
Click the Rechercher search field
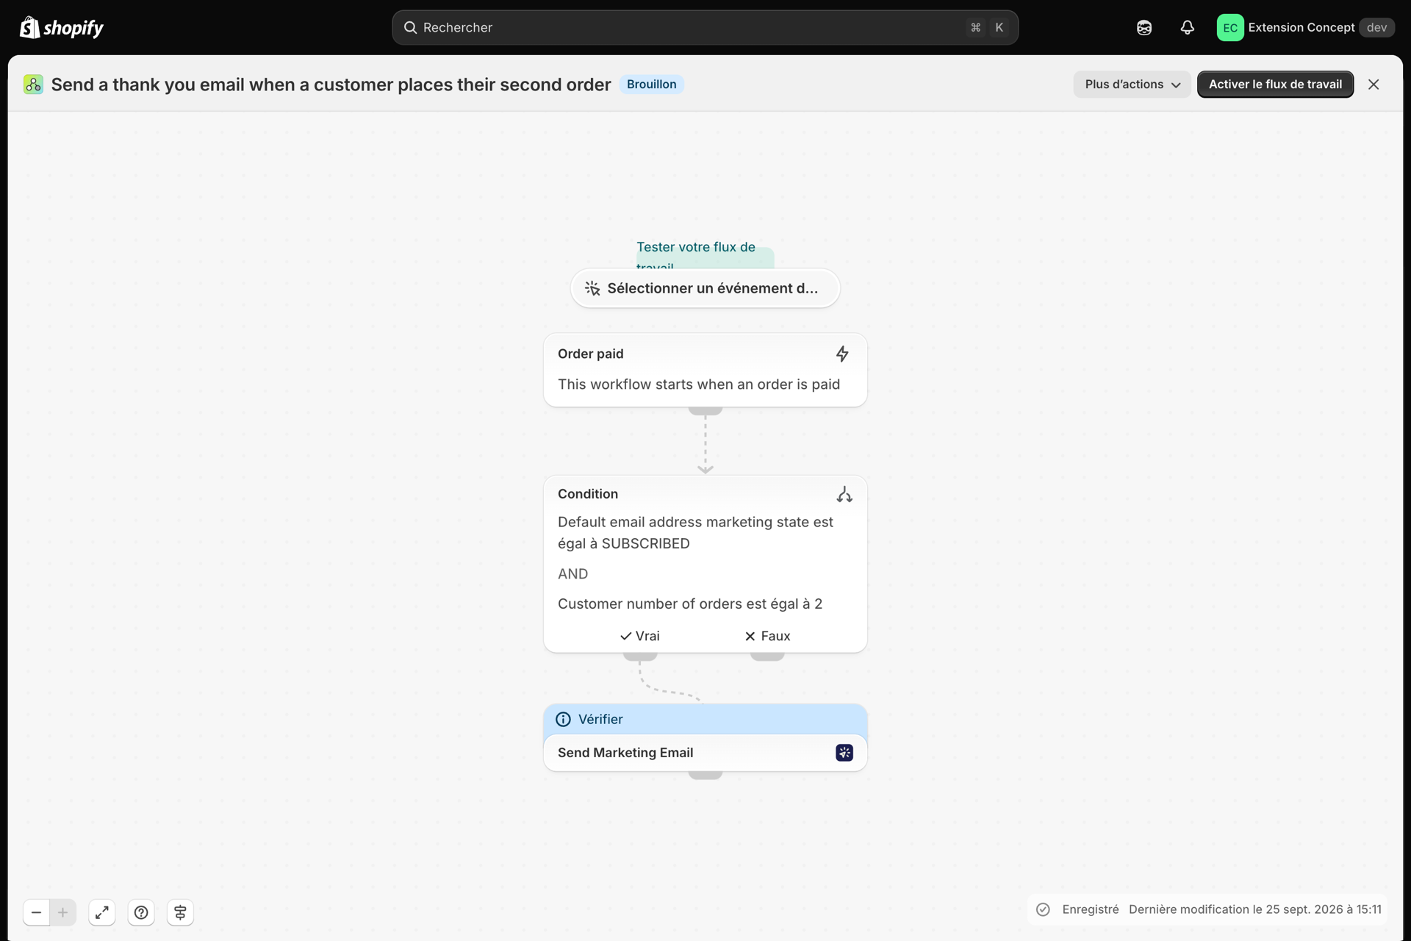[x=705, y=27]
